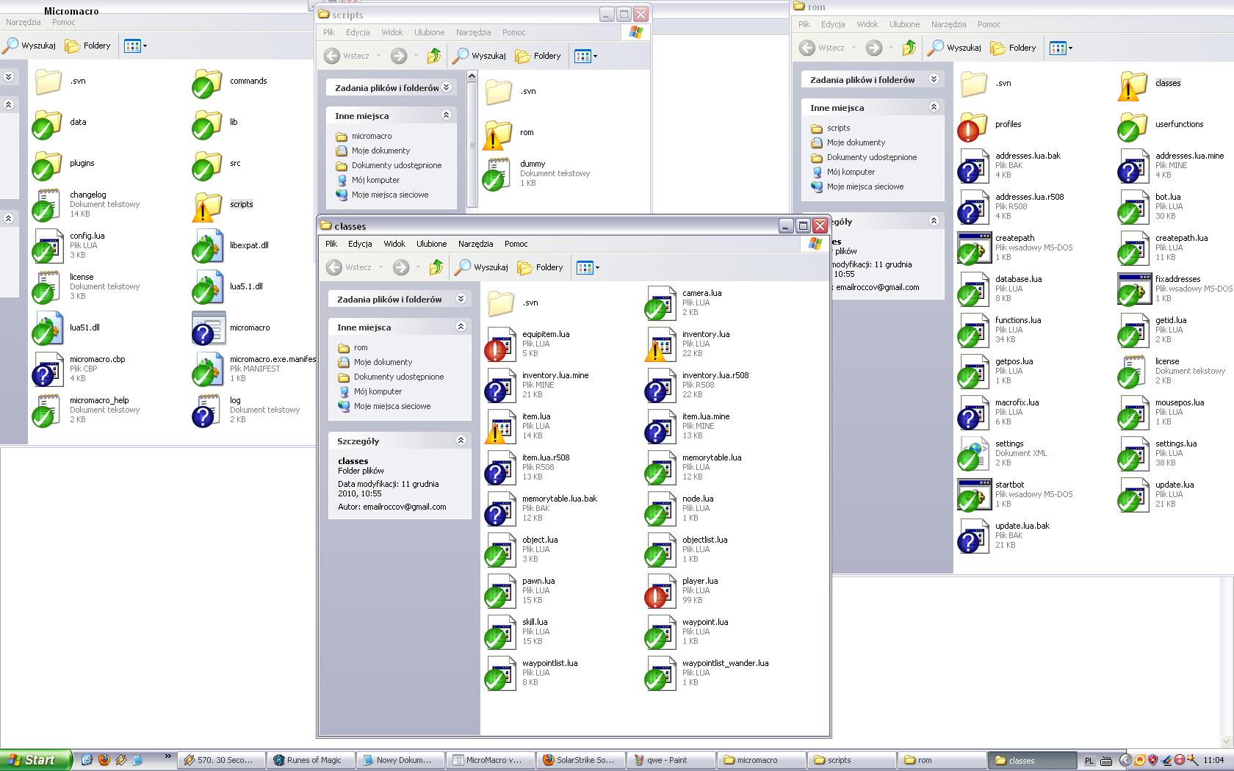The image size is (1234, 771).
Task: Open player.lua file in classes window
Action: point(660,590)
